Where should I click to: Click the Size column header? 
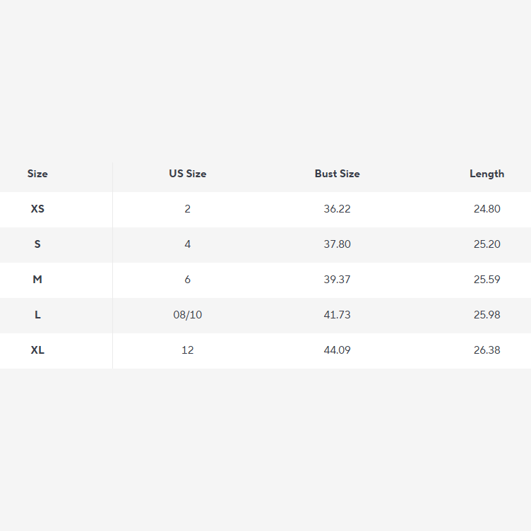tap(37, 174)
